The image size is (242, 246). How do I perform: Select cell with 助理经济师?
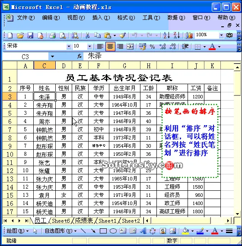tap(172, 96)
